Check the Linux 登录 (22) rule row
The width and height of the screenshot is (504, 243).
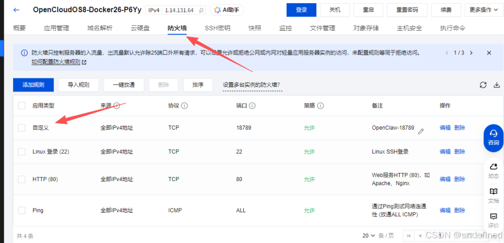click(x=22, y=152)
